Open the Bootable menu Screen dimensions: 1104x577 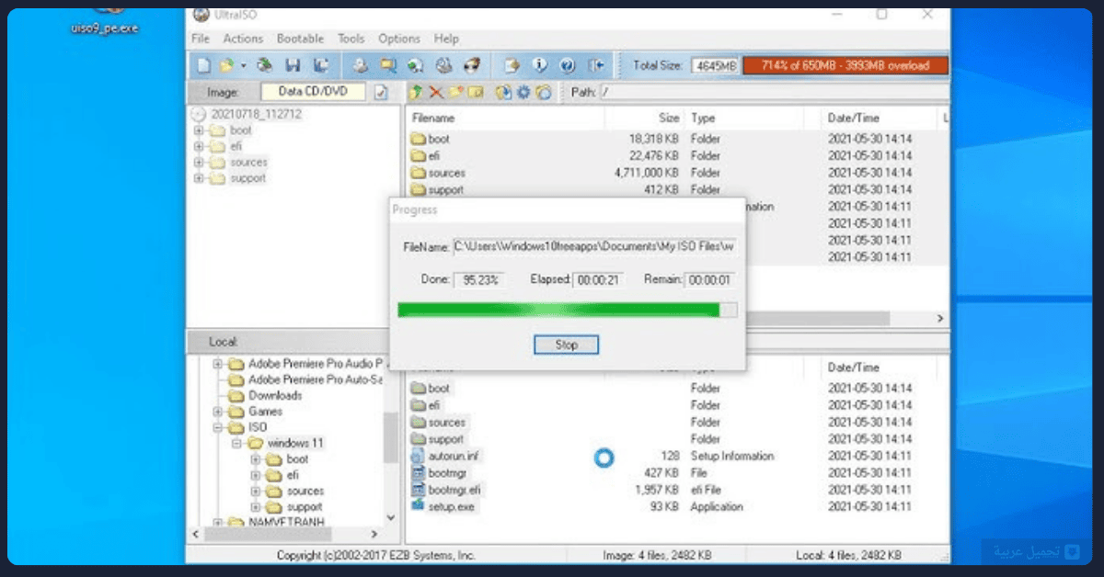coord(300,39)
